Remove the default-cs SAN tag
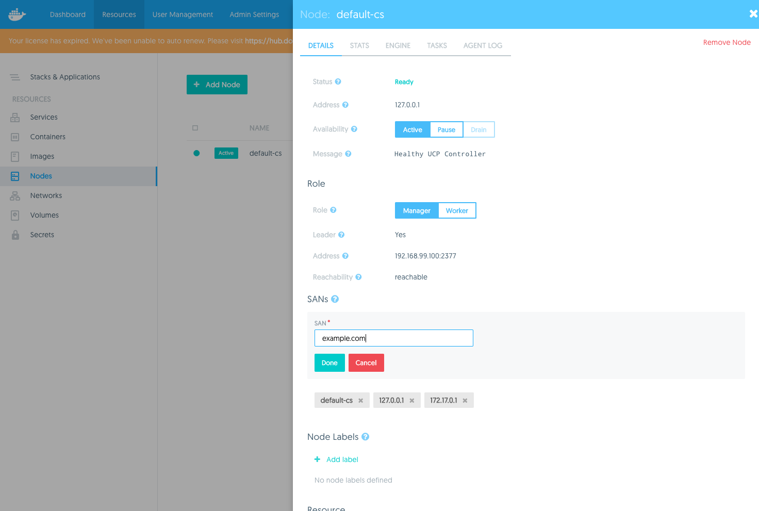The height and width of the screenshot is (511, 759). click(361, 401)
